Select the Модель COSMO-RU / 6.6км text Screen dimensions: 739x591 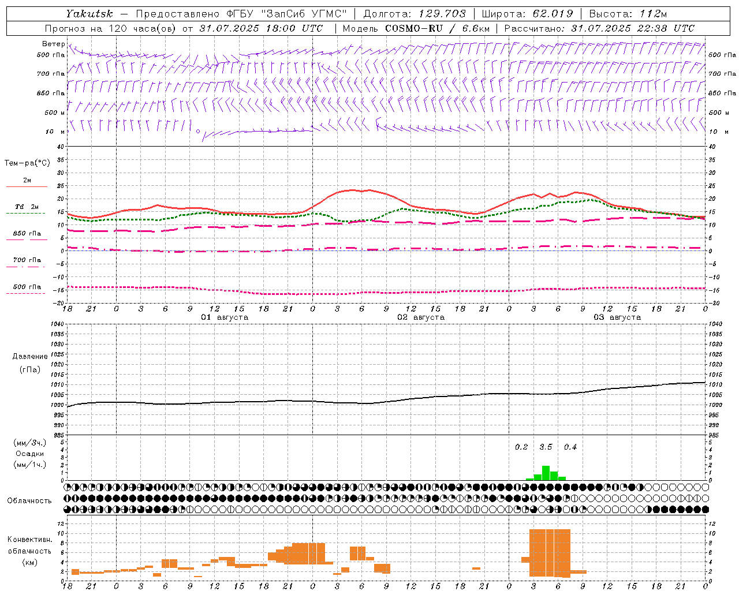tap(416, 28)
